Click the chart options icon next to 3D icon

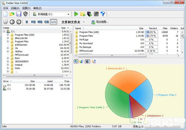tap(94, 61)
